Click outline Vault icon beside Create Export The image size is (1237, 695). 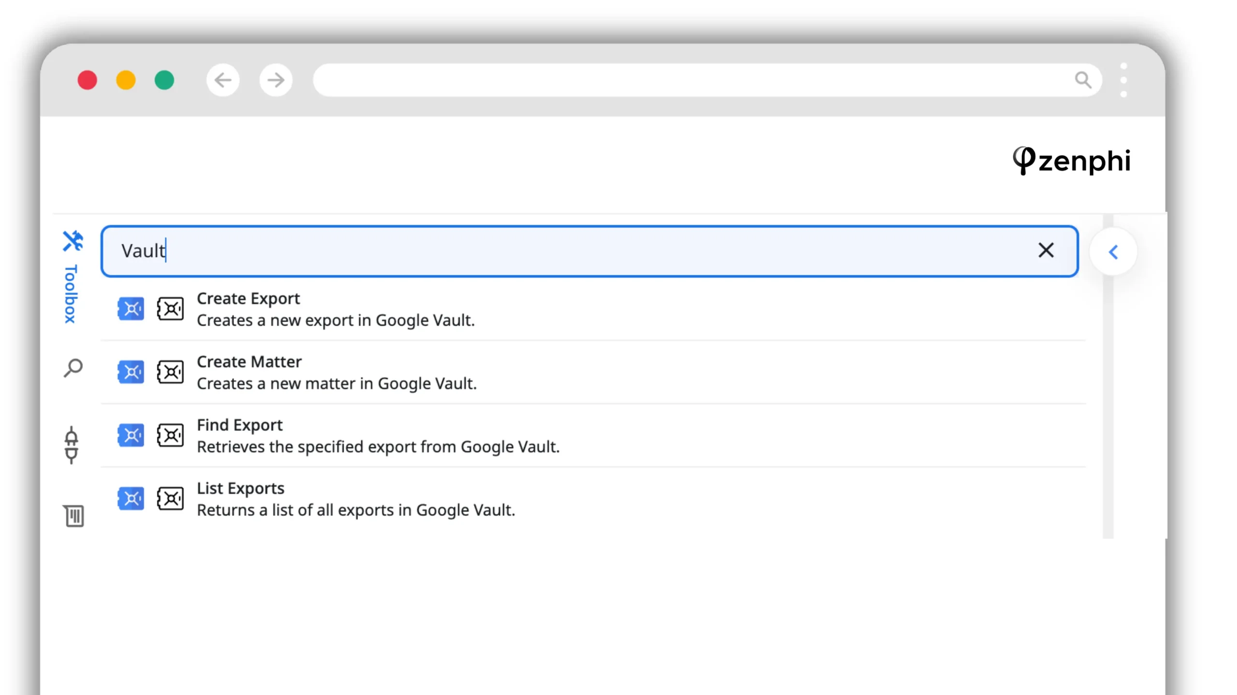tap(170, 309)
